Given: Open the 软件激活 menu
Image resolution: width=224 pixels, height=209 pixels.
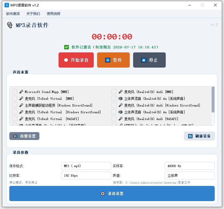Looking at the screenshot, I should tap(13, 14).
